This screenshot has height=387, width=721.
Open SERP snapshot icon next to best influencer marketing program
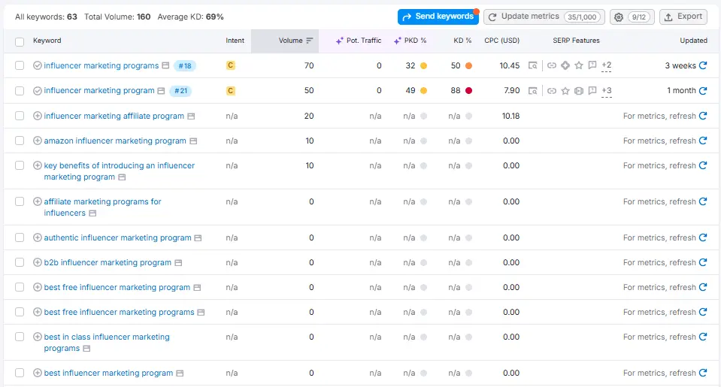pyautogui.click(x=180, y=373)
